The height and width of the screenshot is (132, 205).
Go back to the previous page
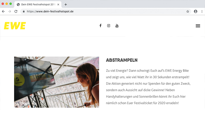4,11
